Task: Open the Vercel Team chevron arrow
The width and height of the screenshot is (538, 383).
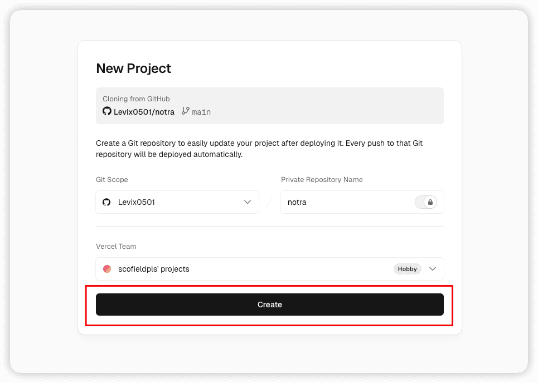Action: (433, 269)
